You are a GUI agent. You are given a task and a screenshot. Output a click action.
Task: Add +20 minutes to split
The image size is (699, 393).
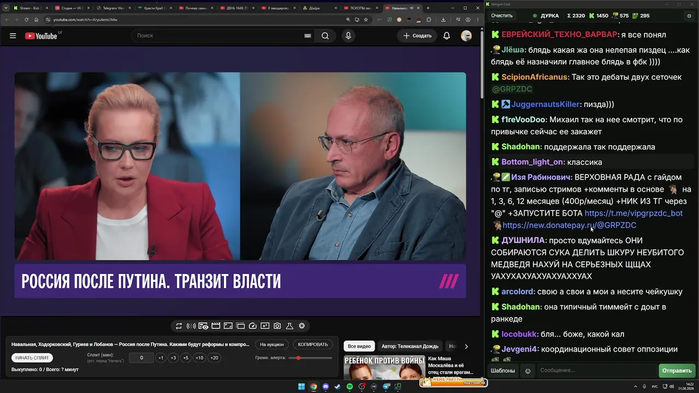[x=214, y=358]
